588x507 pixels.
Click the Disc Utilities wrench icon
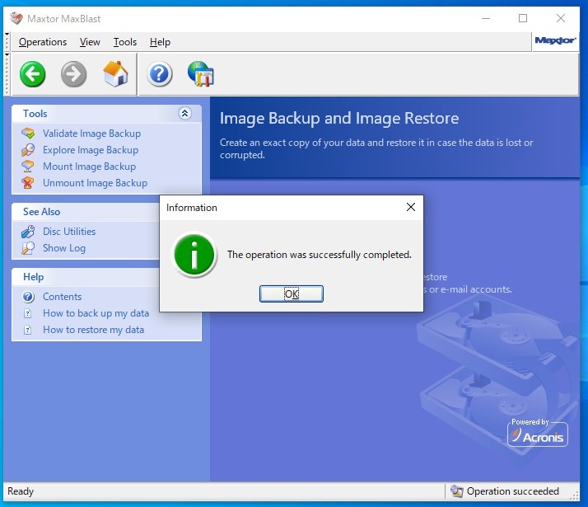pyautogui.click(x=28, y=232)
